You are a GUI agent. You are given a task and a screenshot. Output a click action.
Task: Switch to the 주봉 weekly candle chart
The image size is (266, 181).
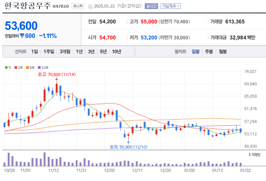(x=209, y=51)
